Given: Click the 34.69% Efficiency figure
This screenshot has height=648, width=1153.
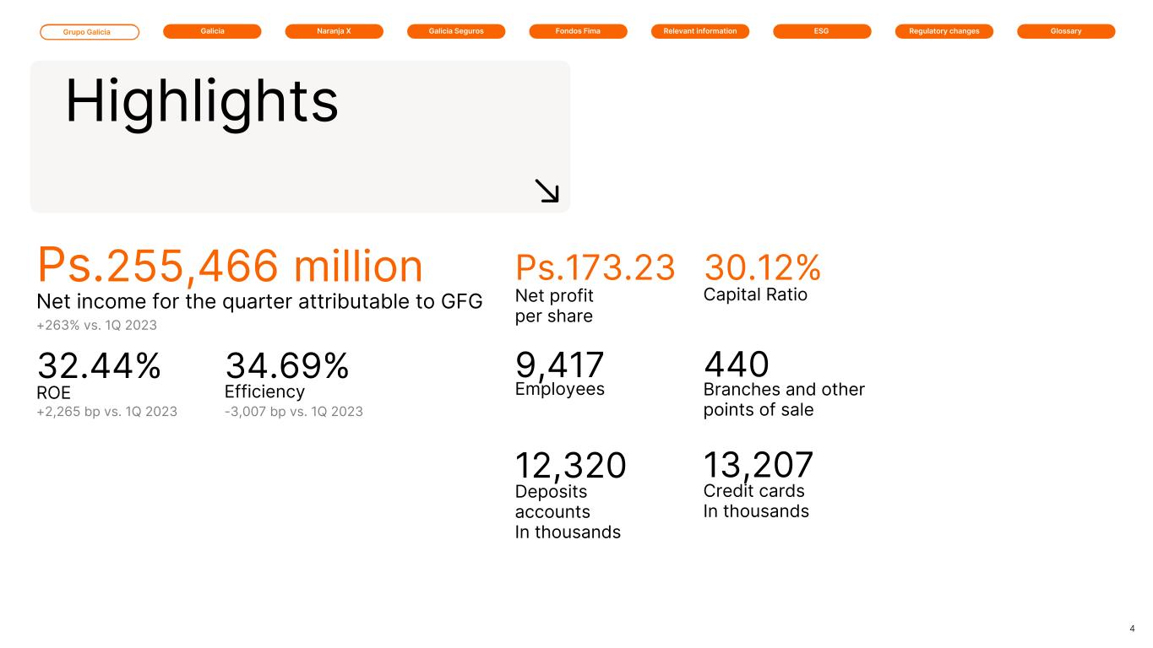Looking at the screenshot, I should (287, 366).
